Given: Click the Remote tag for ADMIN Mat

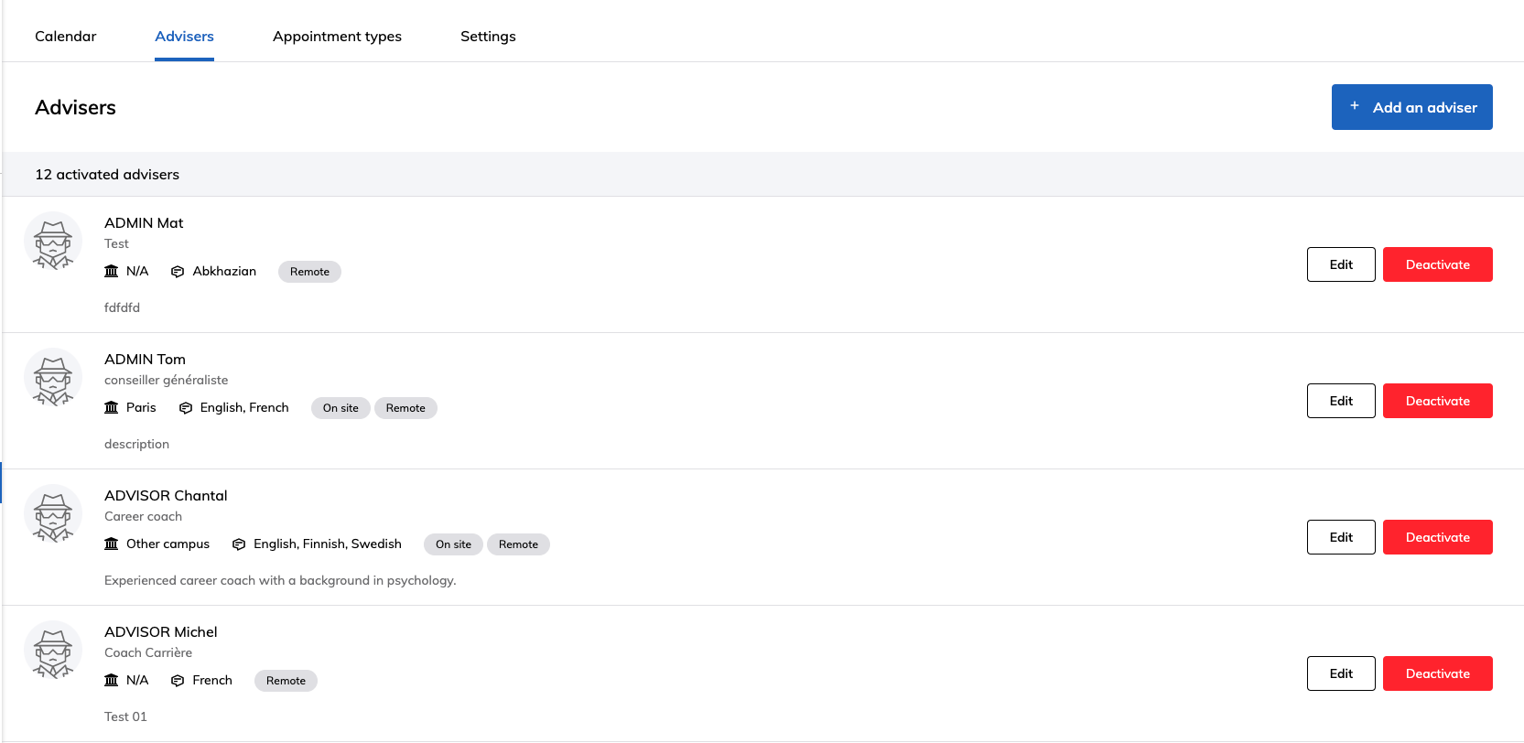Looking at the screenshot, I should click(309, 272).
